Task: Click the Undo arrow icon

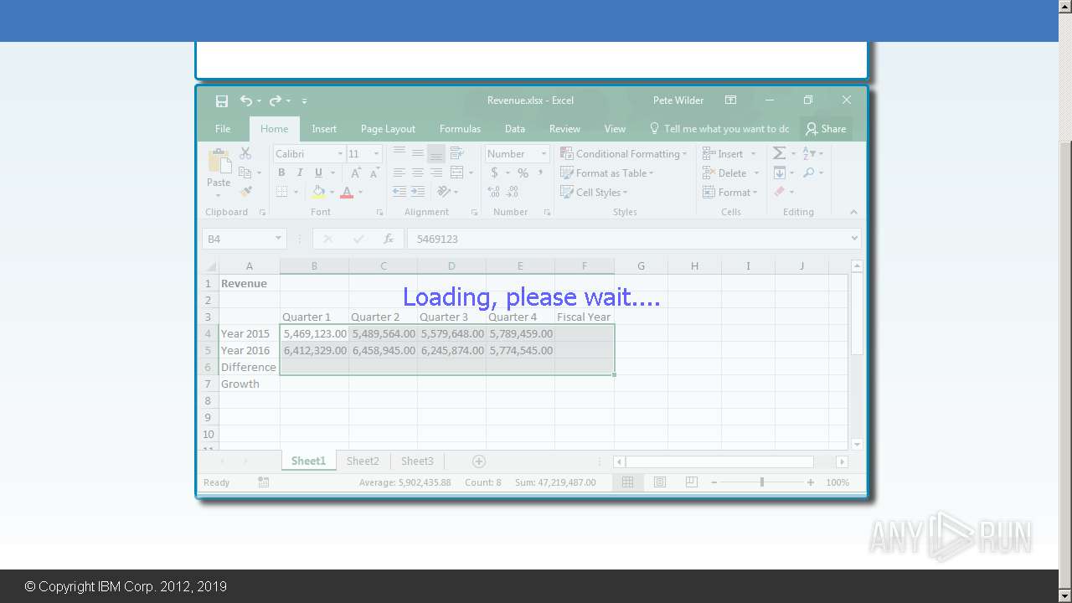Action: coord(246,100)
